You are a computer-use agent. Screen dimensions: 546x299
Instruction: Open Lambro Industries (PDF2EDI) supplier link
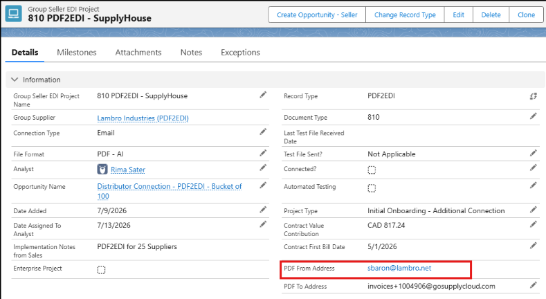(x=143, y=118)
